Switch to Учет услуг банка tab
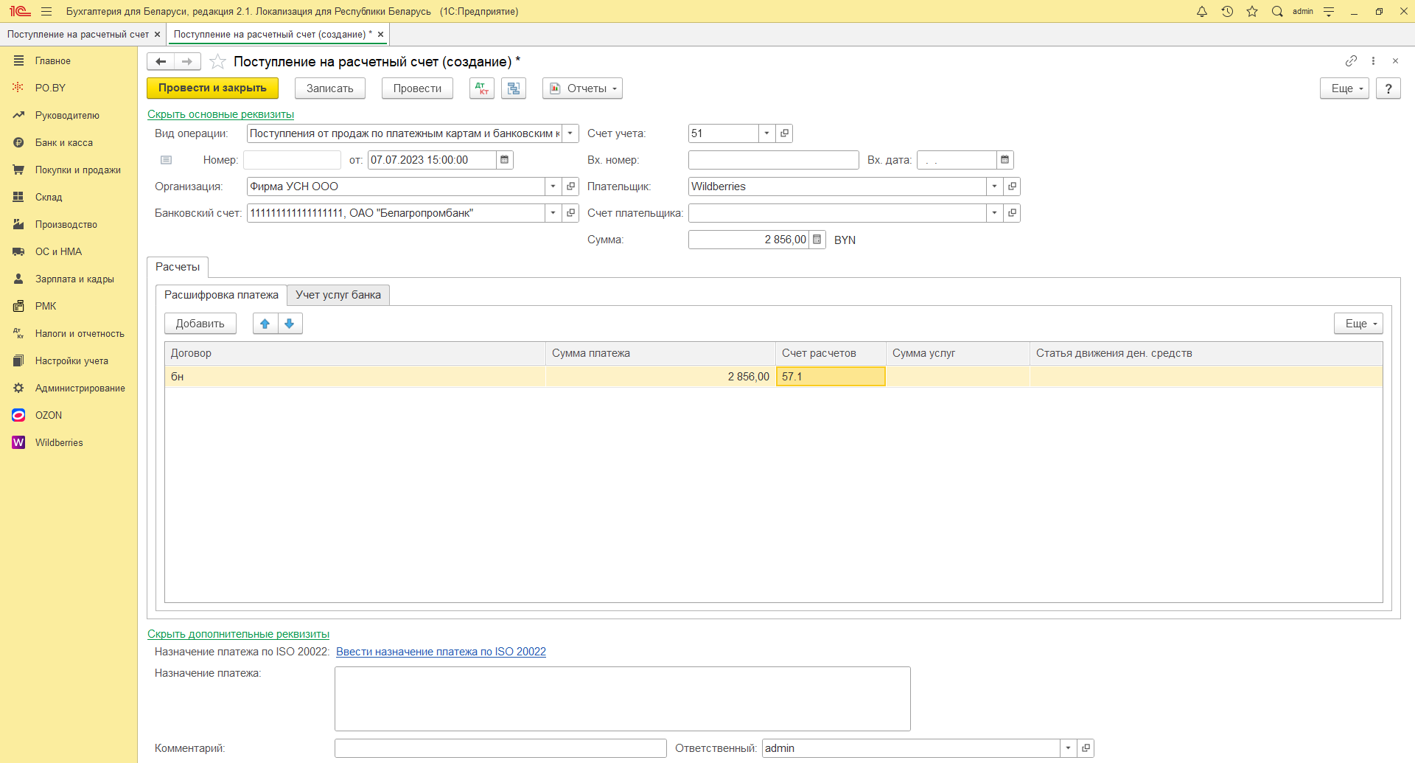This screenshot has height=763, width=1415. [x=338, y=295]
